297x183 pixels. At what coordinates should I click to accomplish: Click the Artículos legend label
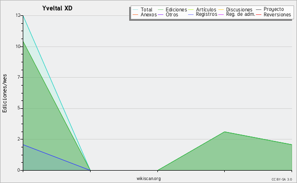pyautogui.click(x=206, y=9)
